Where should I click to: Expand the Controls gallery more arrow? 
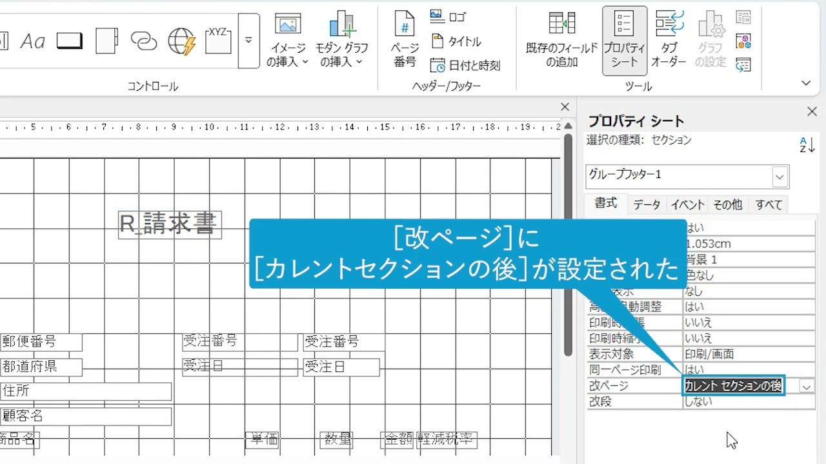pyautogui.click(x=248, y=41)
